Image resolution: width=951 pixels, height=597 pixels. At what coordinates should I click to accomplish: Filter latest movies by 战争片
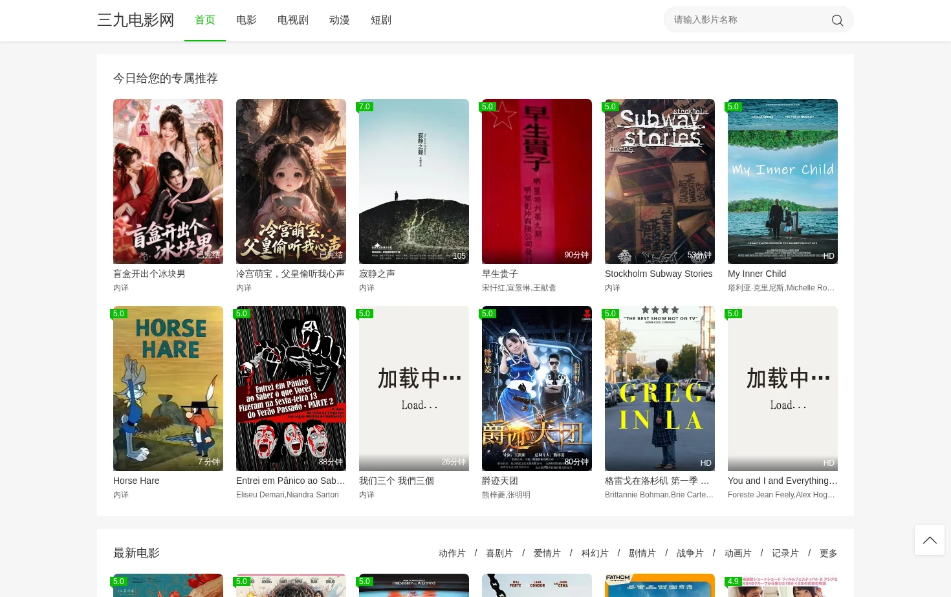coord(690,553)
